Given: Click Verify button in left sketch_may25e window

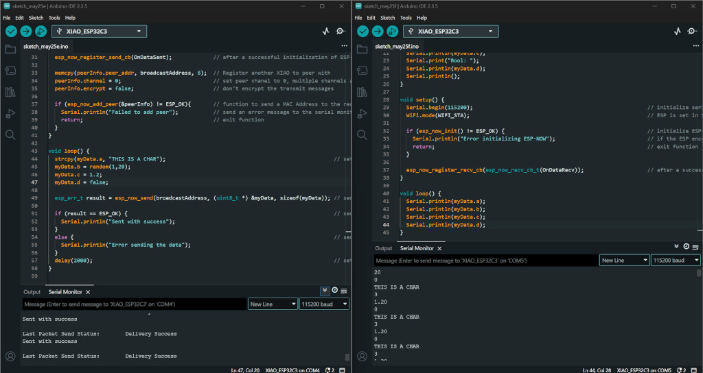Looking at the screenshot, I should [11, 32].
